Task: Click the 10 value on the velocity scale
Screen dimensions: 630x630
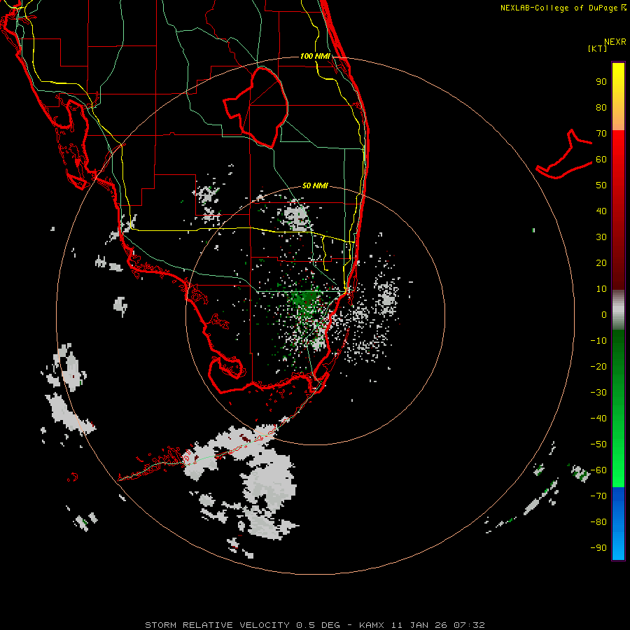Action: [601, 289]
